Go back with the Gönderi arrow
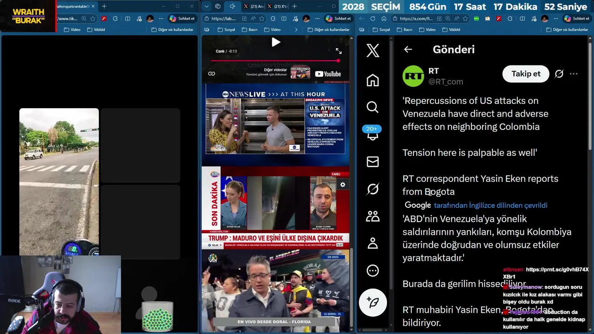Viewport: 594px width, 334px height. 408,49
